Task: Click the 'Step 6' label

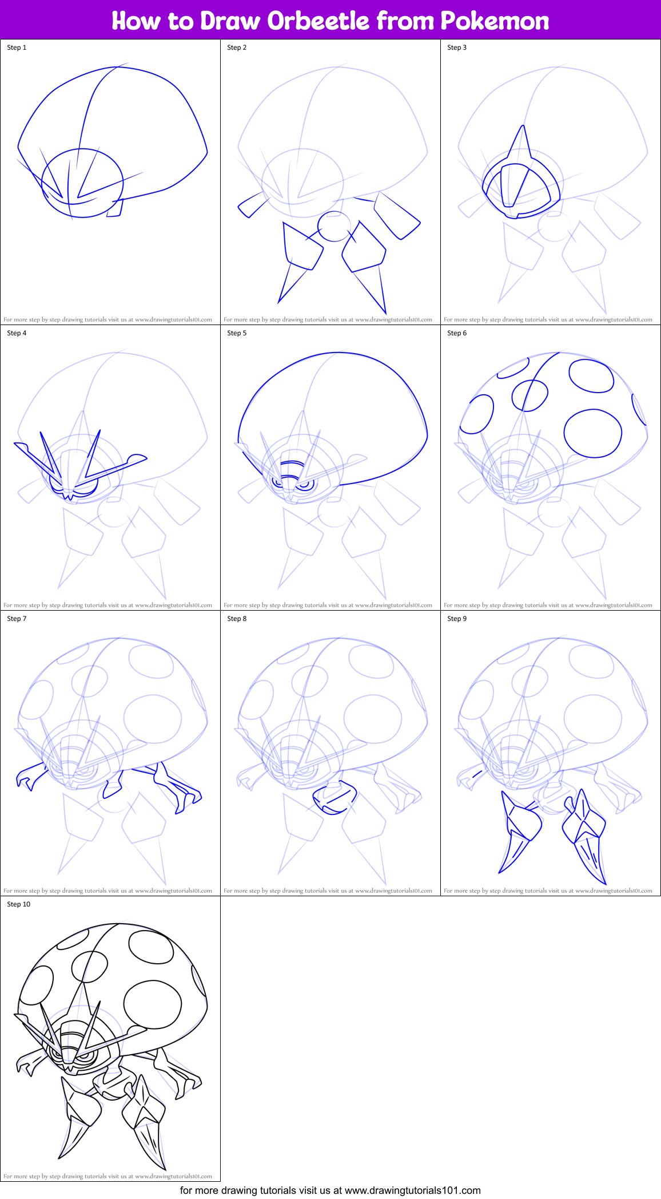Action: pyautogui.click(x=457, y=333)
